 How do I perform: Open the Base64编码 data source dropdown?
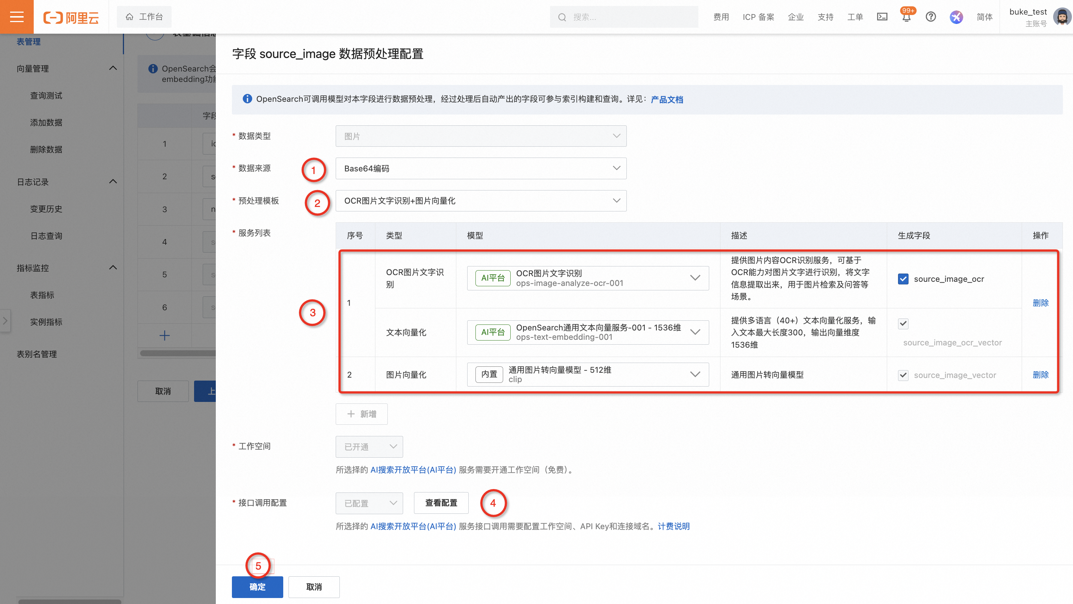pyautogui.click(x=481, y=168)
